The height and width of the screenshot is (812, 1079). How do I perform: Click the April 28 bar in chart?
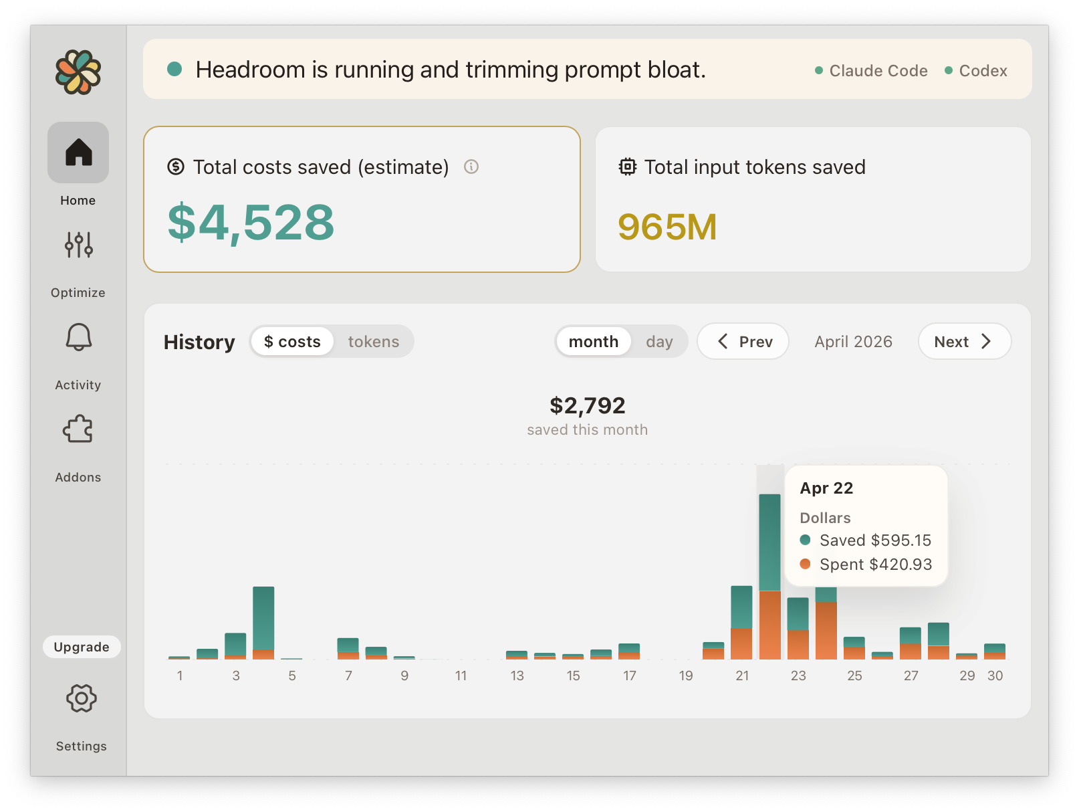coord(939,641)
